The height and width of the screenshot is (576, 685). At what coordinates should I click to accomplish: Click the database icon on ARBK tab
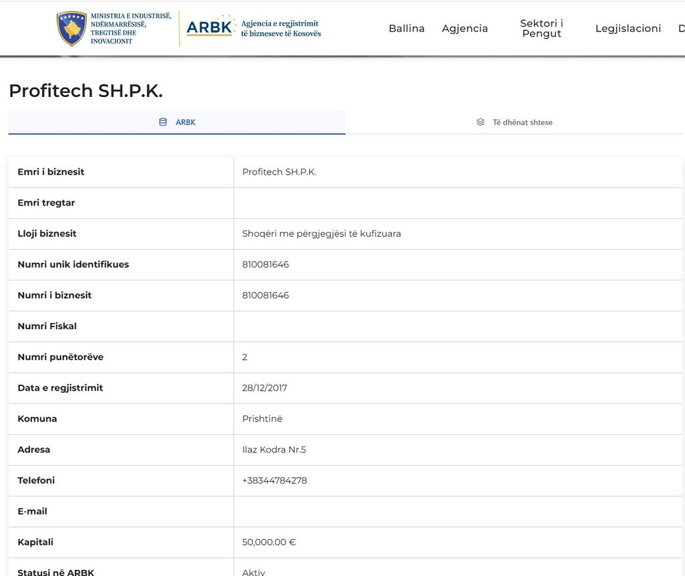pos(163,122)
